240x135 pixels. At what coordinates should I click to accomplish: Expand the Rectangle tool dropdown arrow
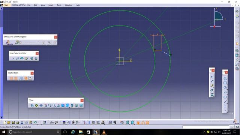pos(227,85)
